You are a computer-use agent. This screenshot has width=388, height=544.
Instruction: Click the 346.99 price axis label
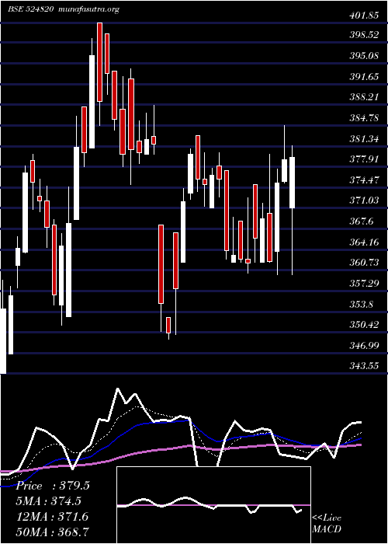point(363,346)
